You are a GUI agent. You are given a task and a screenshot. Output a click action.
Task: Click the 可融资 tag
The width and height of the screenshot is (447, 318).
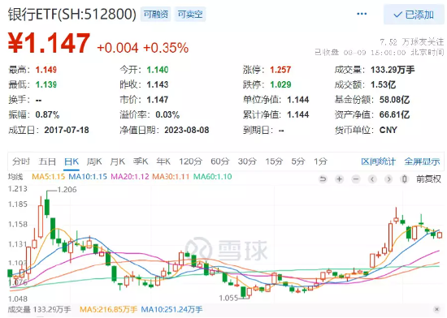(x=156, y=15)
